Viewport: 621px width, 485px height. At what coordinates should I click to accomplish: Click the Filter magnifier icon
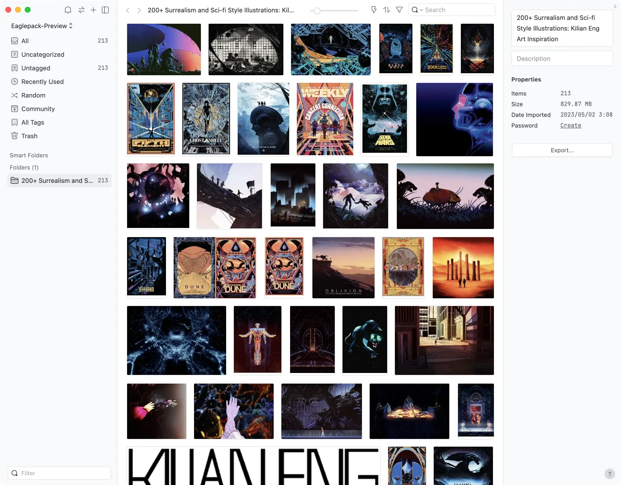(15, 473)
